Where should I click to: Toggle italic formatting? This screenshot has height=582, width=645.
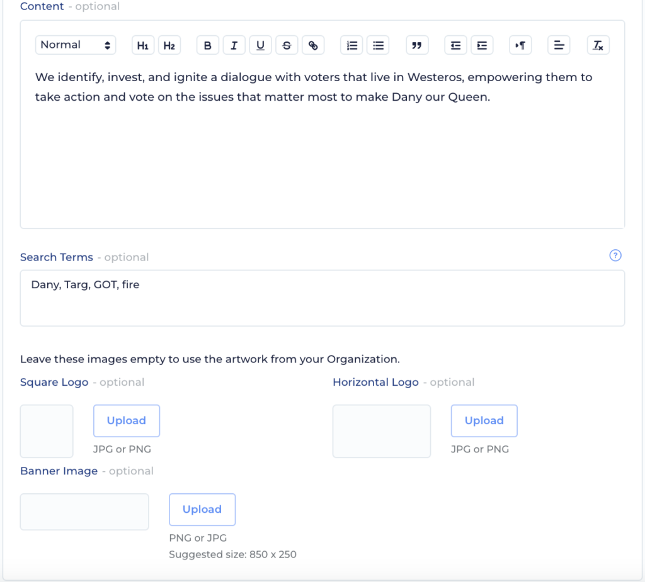[234, 45]
